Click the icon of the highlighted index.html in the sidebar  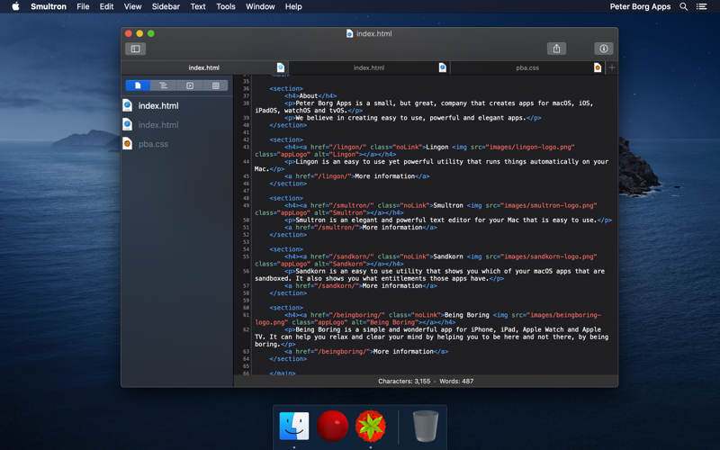[128, 105]
